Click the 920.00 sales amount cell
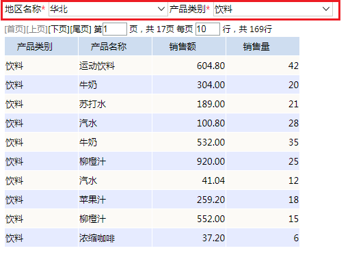 [189, 161]
